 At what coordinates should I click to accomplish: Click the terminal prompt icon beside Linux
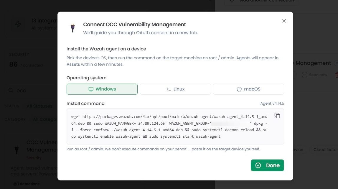tap(169, 89)
